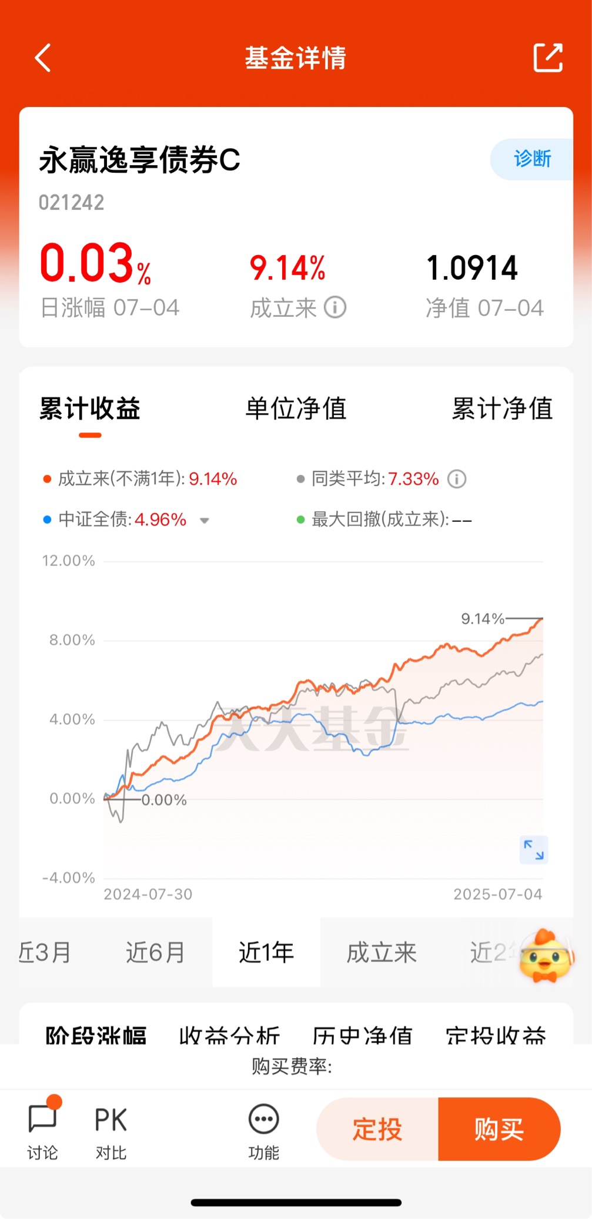592x1219 pixels.
Task: Tap info icon beside 同类平均
Action: 457,479
